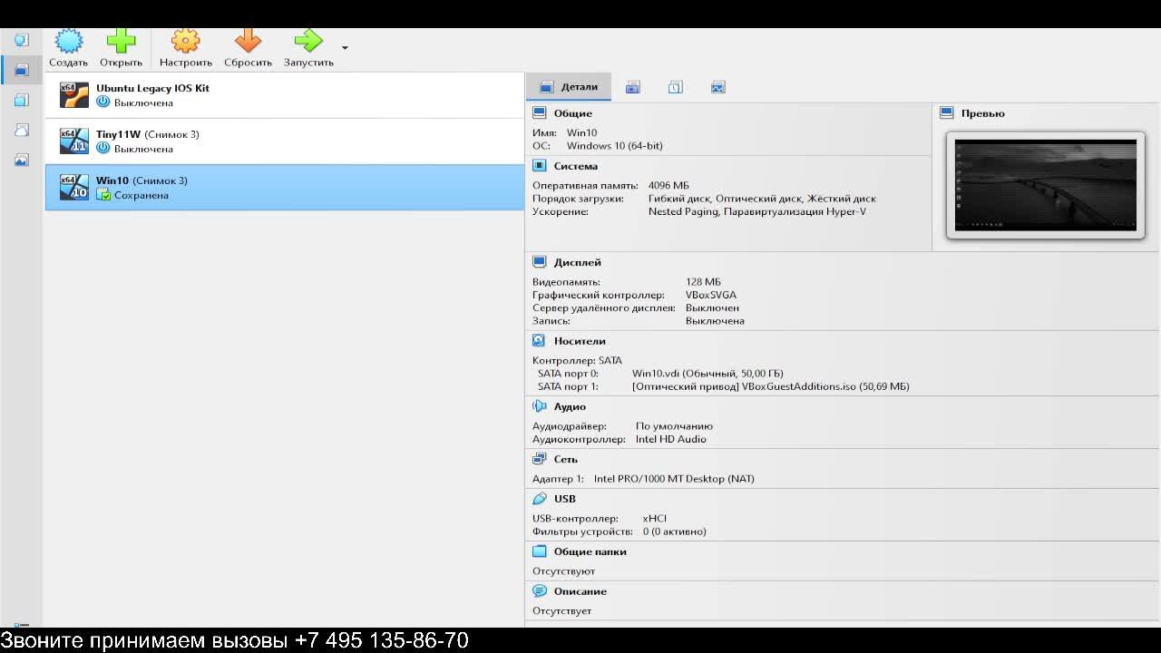Select the Ubuntu Legacy IOS Kit machine
Image resolution: width=1161 pixels, height=653 pixels.
pos(285,95)
